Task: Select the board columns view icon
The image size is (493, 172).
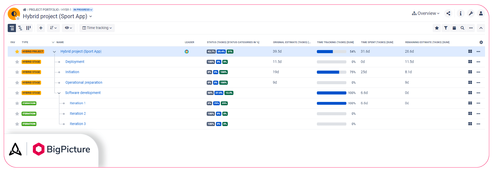Action: (x=29, y=28)
